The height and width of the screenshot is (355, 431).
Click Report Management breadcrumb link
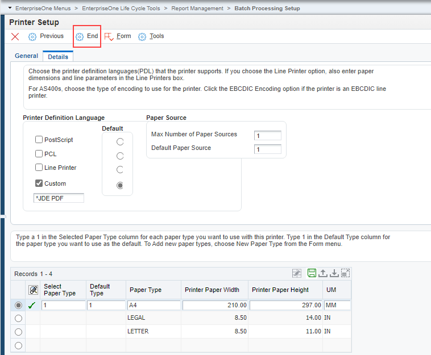[197, 9]
